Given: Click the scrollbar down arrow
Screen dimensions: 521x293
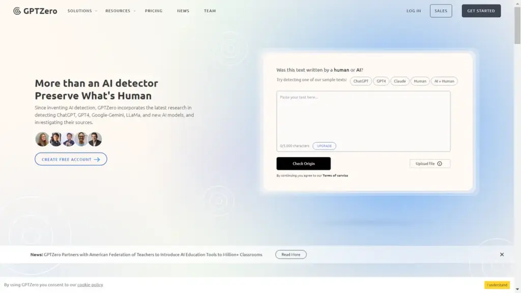Looking at the screenshot, I should pos(517,289).
